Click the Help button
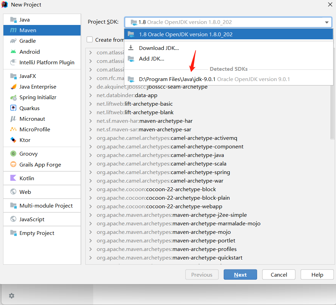 coord(317,275)
